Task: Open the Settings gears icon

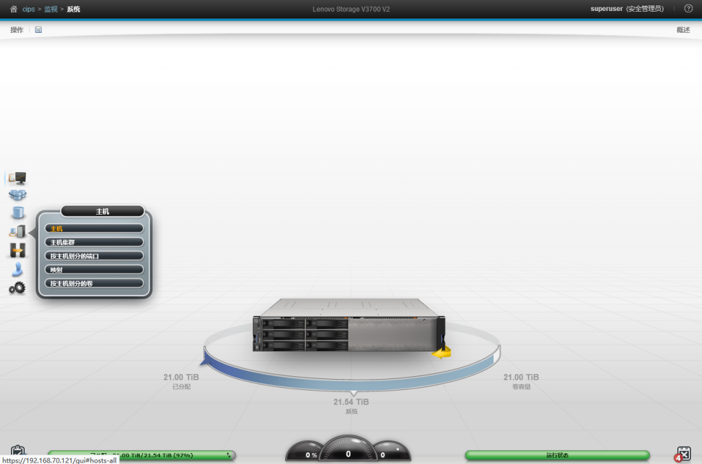Action: (17, 289)
